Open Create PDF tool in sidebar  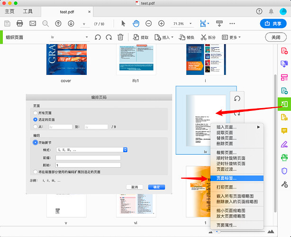click(284, 51)
